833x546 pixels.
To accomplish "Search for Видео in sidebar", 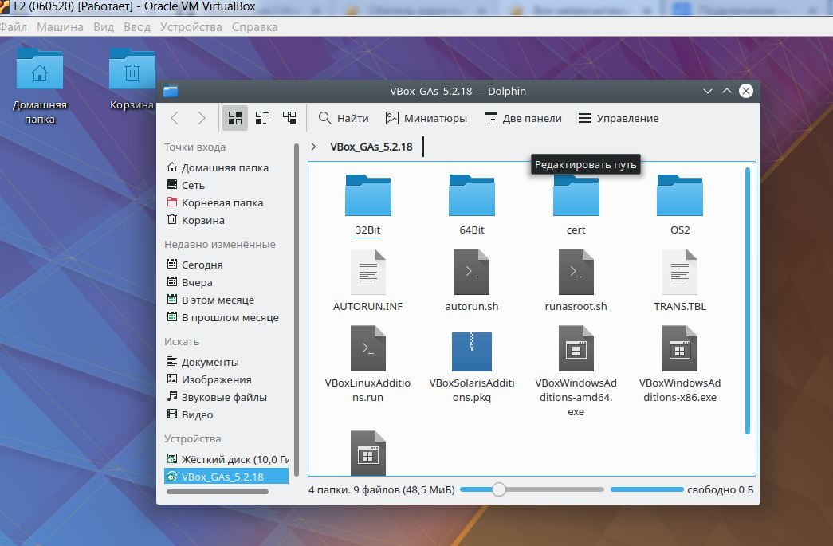I will click(x=191, y=414).
